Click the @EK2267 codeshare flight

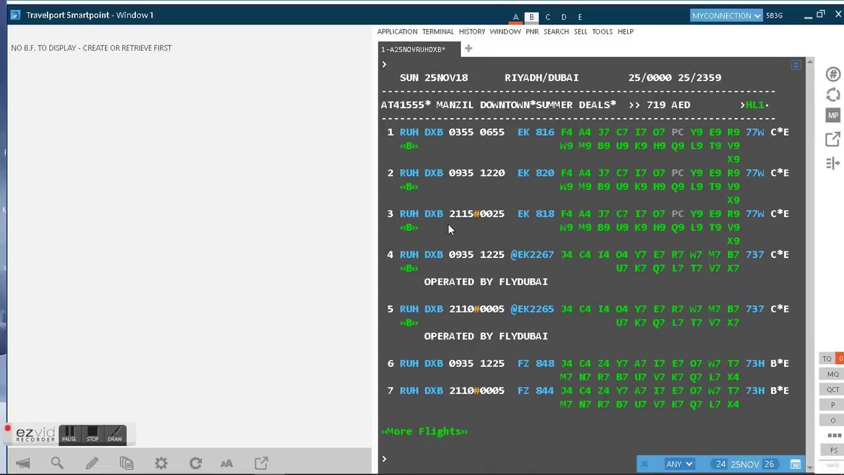pos(532,255)
